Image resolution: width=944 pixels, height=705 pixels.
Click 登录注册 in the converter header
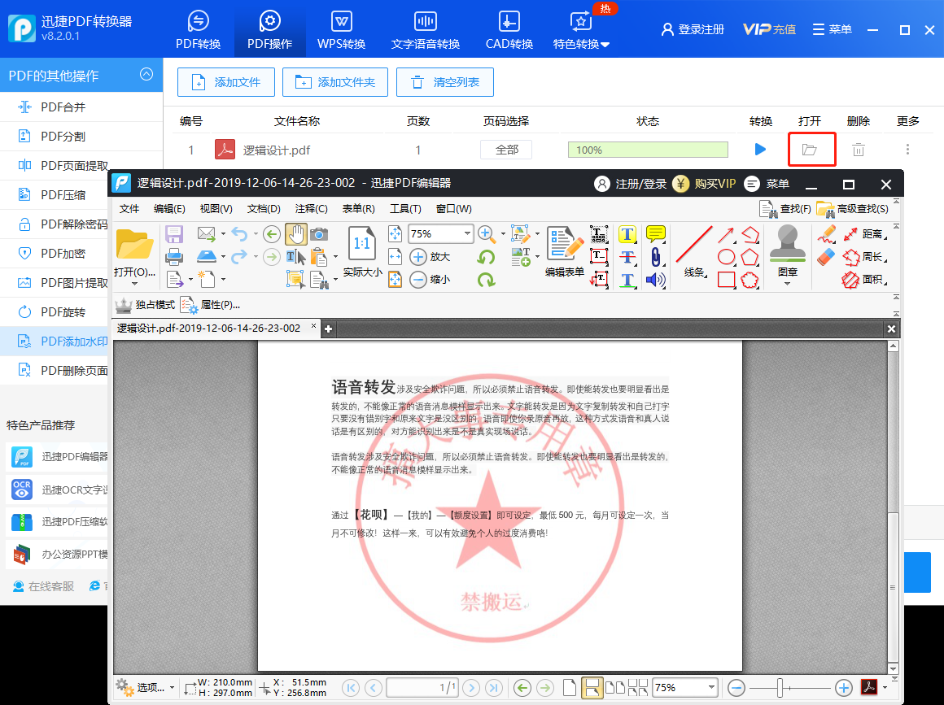[x=693, y=29]
